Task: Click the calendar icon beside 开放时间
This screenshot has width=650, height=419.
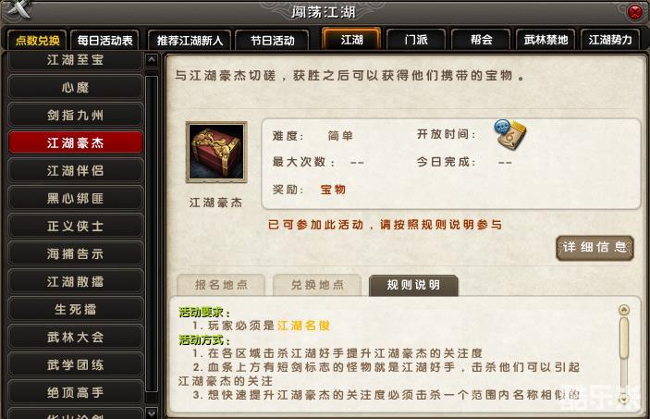Action: [509, 134]
